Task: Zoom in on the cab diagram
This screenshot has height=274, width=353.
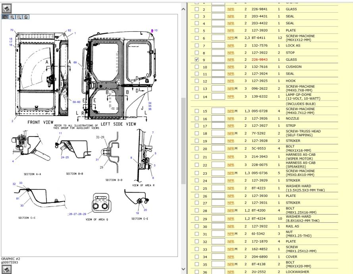Action: 12,17
